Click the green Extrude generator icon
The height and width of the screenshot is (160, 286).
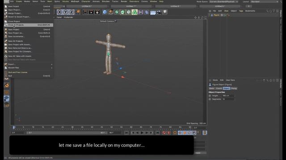tap(122, 12)
